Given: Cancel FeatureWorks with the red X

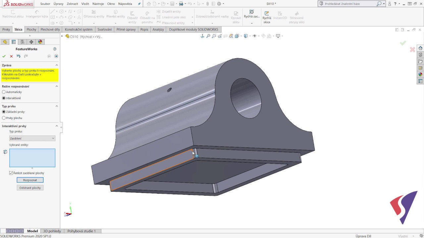Looking at the screenshot, I should [11, 56].
